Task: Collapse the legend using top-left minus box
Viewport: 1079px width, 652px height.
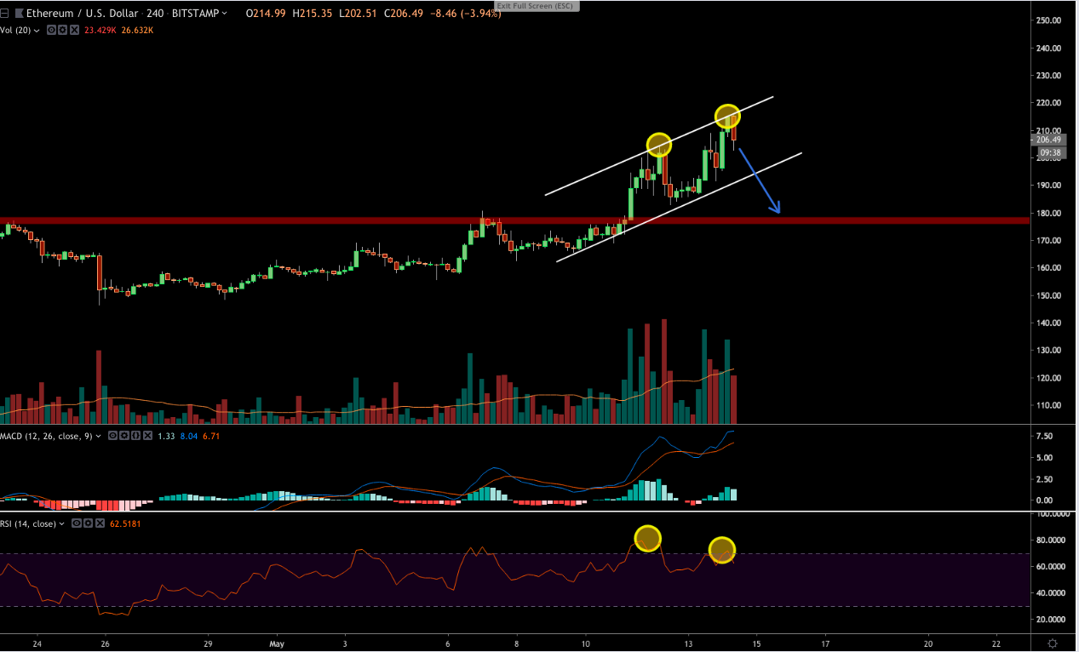Action: [x=5, y=14]
